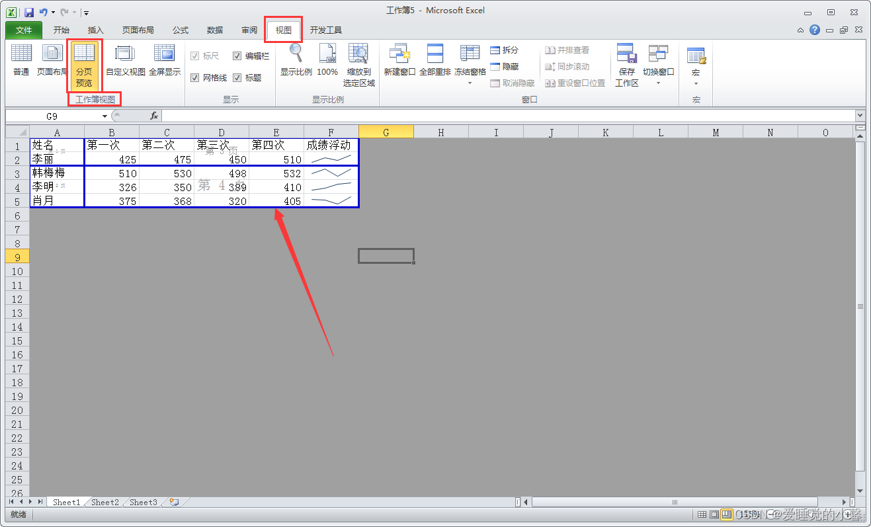This screenshot has width=871, height=527.
Task: Switch to Data (数据) tab
Action: coord(215,30)
